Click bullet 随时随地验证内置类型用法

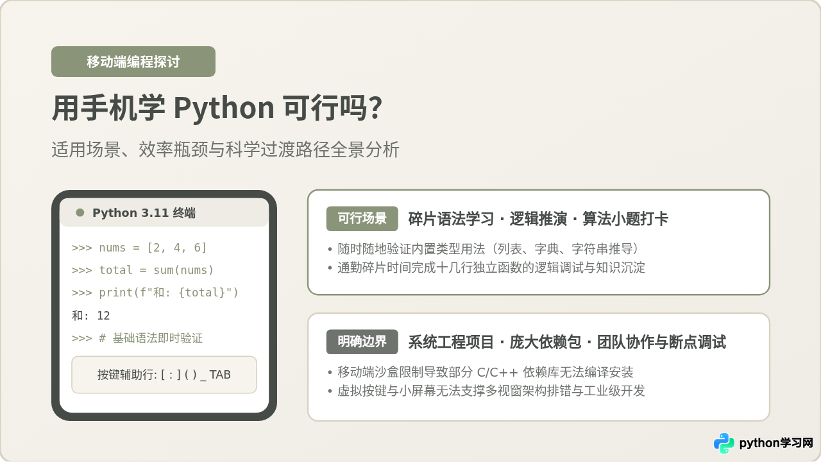pyautogui.click(x=484, y=248)
